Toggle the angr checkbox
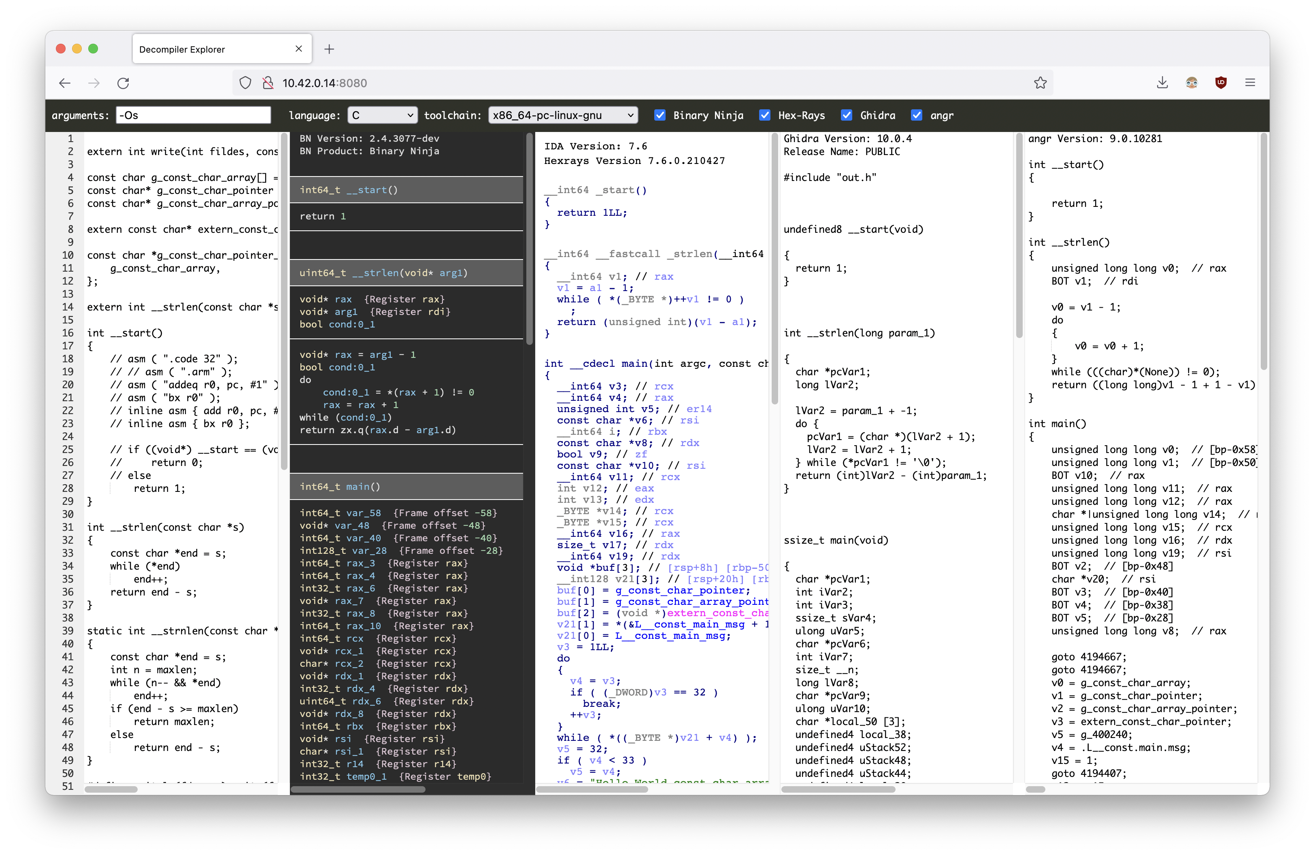The image size is (1315, 855). point(917,115)
